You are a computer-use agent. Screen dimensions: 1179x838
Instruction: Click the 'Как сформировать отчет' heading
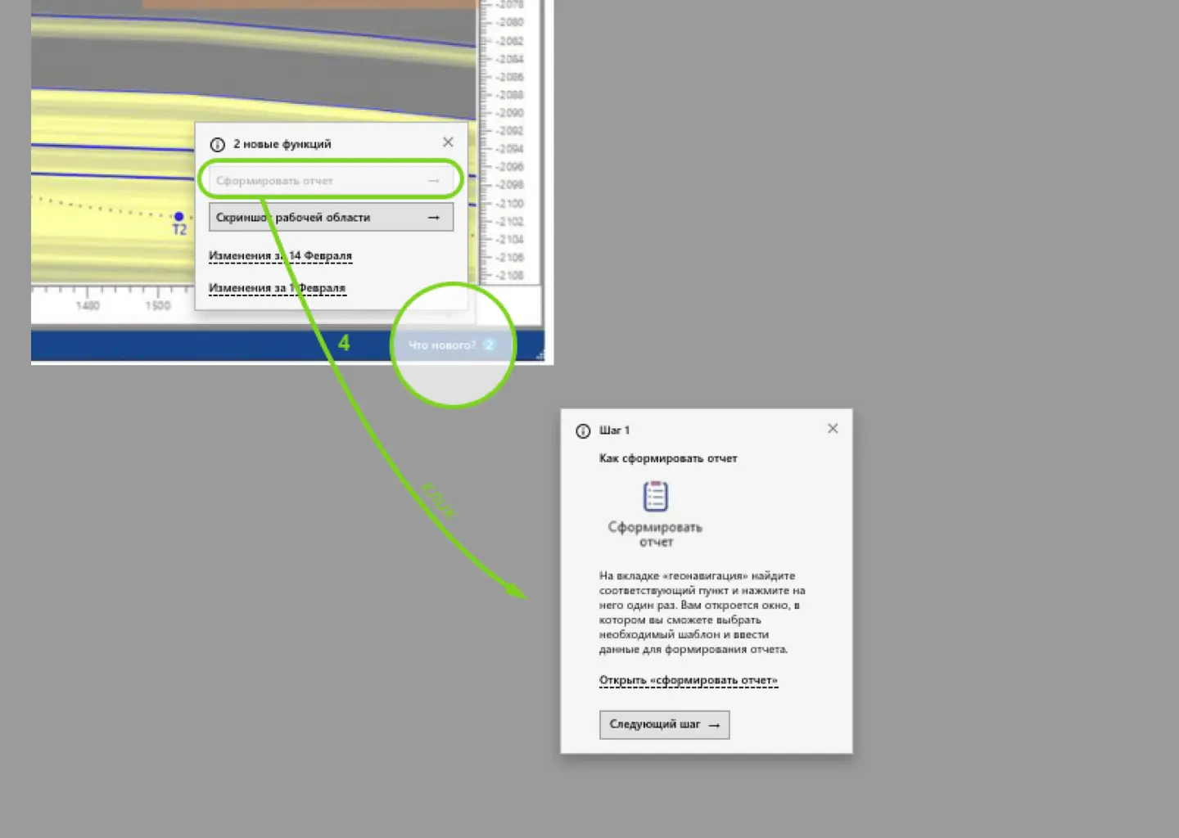[x=668, y=458]
